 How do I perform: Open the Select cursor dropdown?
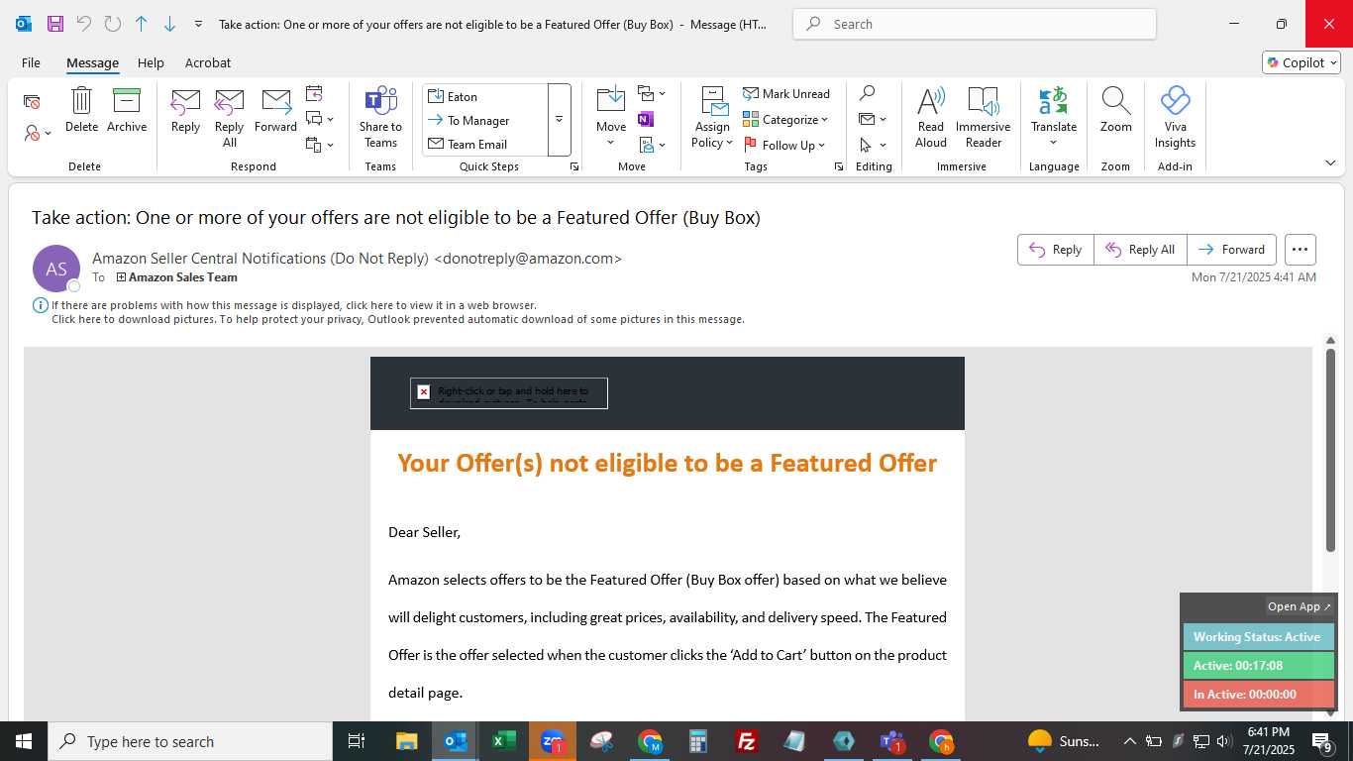873,145
